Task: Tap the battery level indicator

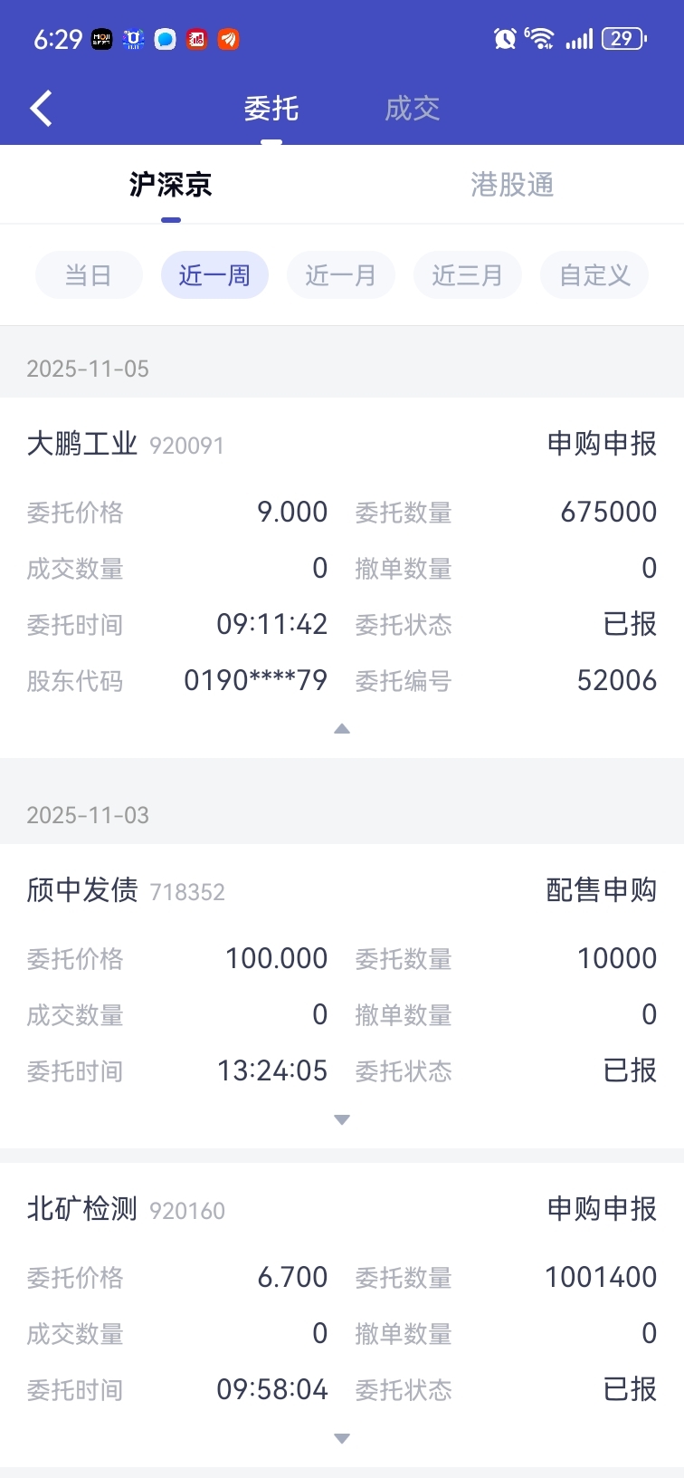Action: point(623,38)
